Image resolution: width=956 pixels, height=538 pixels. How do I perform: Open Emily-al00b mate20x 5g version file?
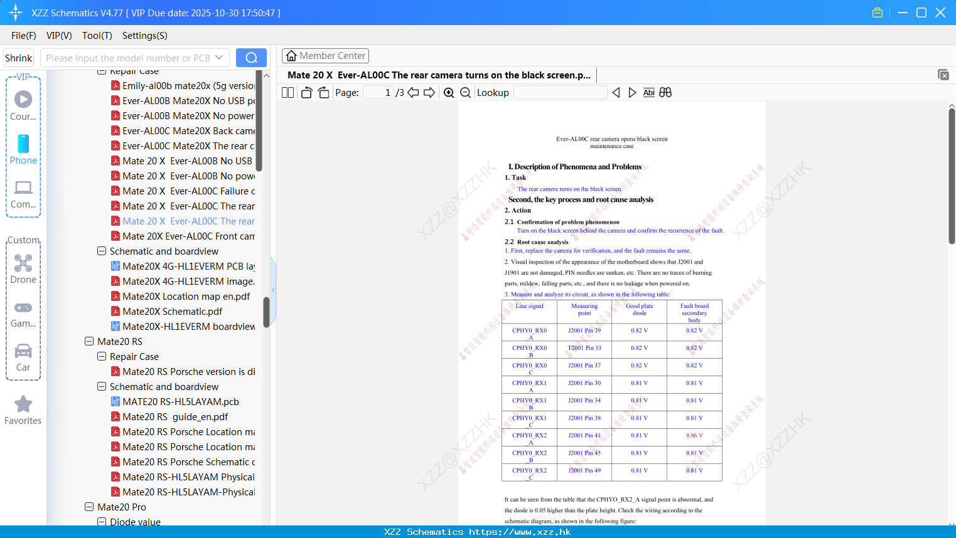click(183, 85)
